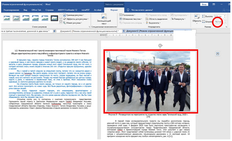Open Эффекты для рисунка dropdown
Viewport: 232px width, 141px height.
point(76,19)
